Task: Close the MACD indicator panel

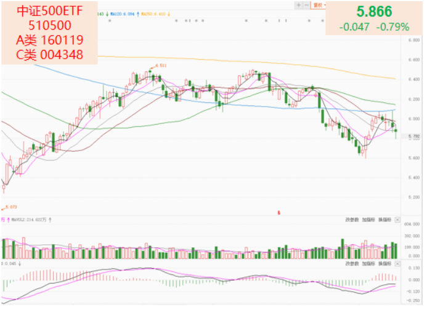Action: pos(397,263)
